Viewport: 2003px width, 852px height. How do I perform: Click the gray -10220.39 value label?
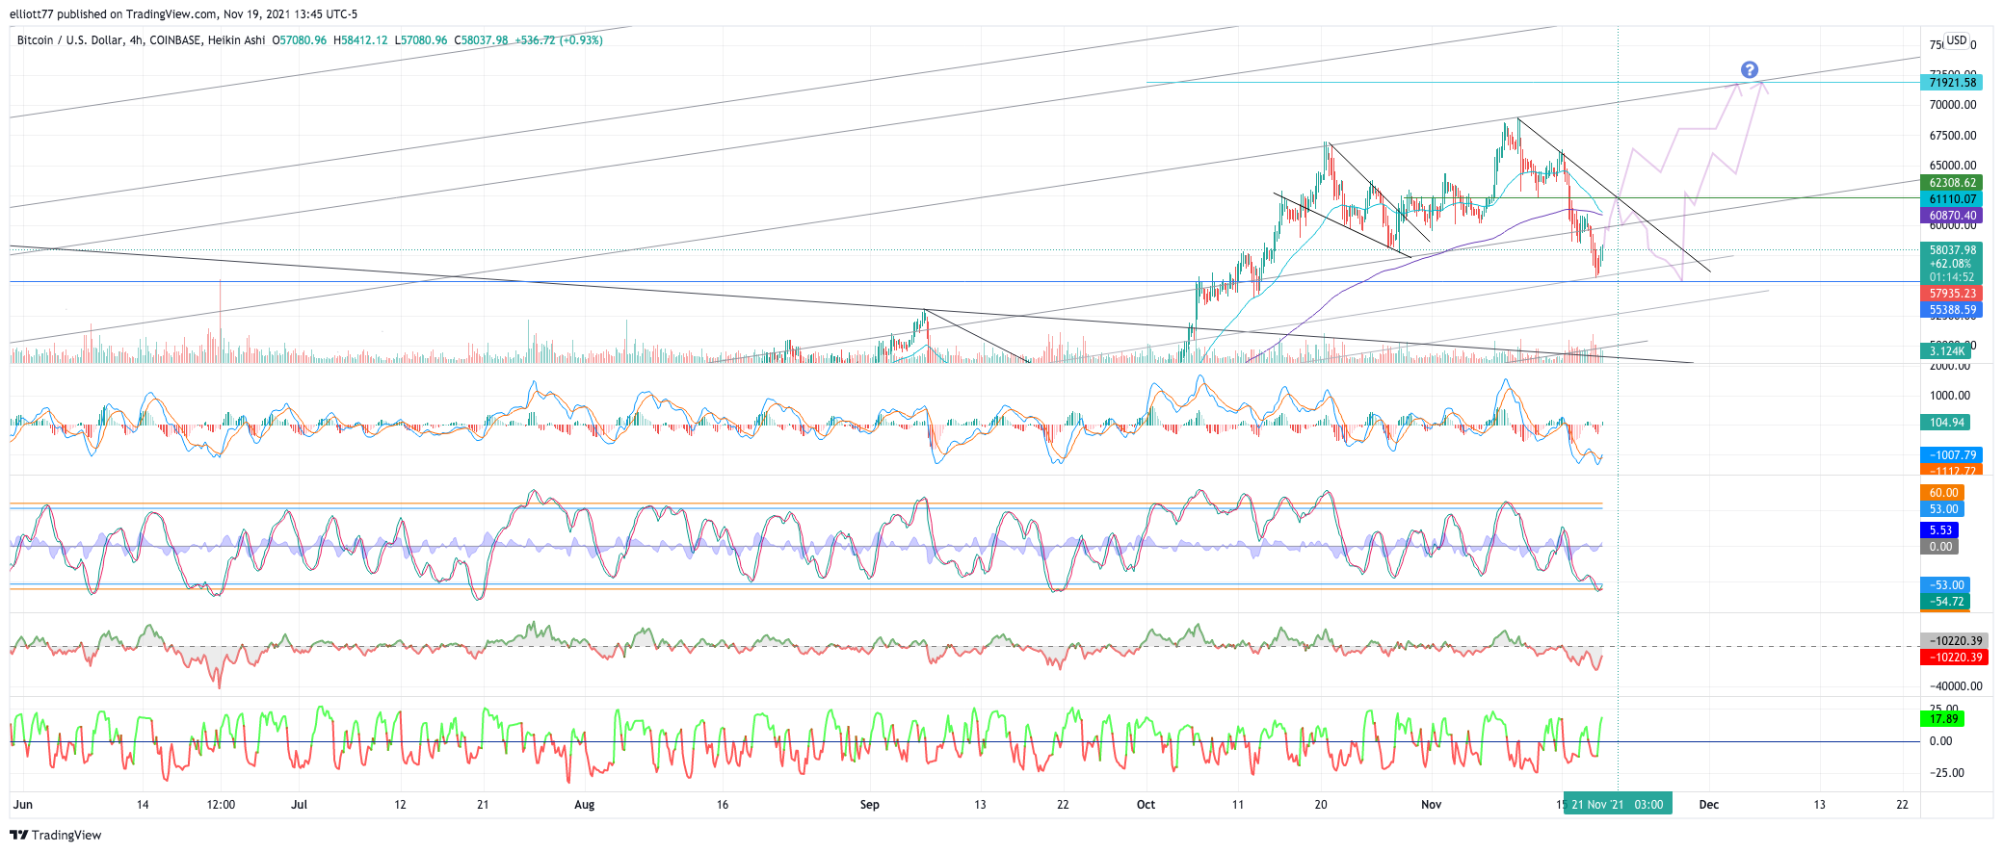point(1955,641)
